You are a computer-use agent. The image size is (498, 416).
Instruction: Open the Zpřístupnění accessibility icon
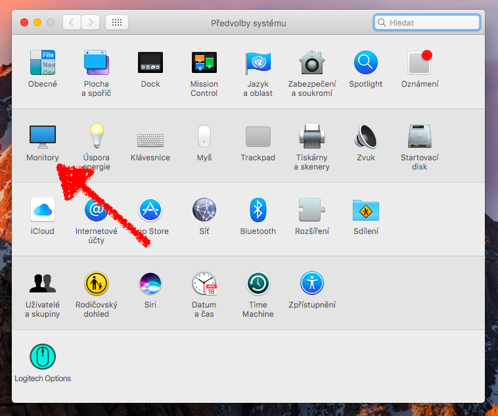312,283
